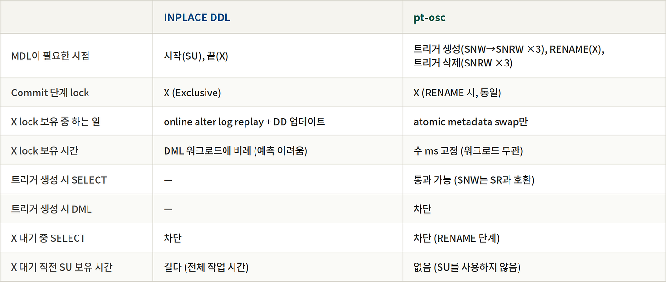This screenshot has width=666, height=282.
Task: Click the '없음 (SU를 사용하지 않음)' cell
Action: [467, 267]
